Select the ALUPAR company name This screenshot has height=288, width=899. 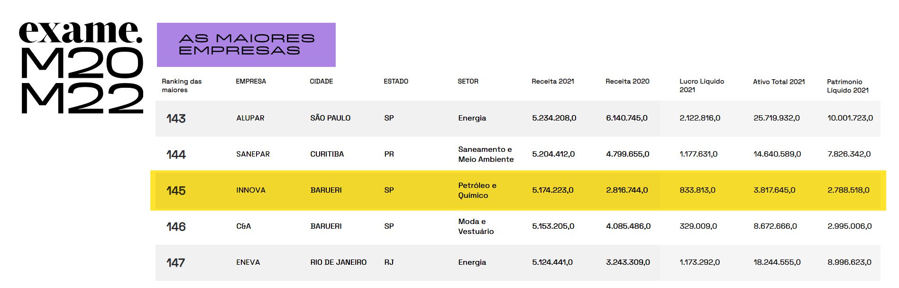pos(250,118)
